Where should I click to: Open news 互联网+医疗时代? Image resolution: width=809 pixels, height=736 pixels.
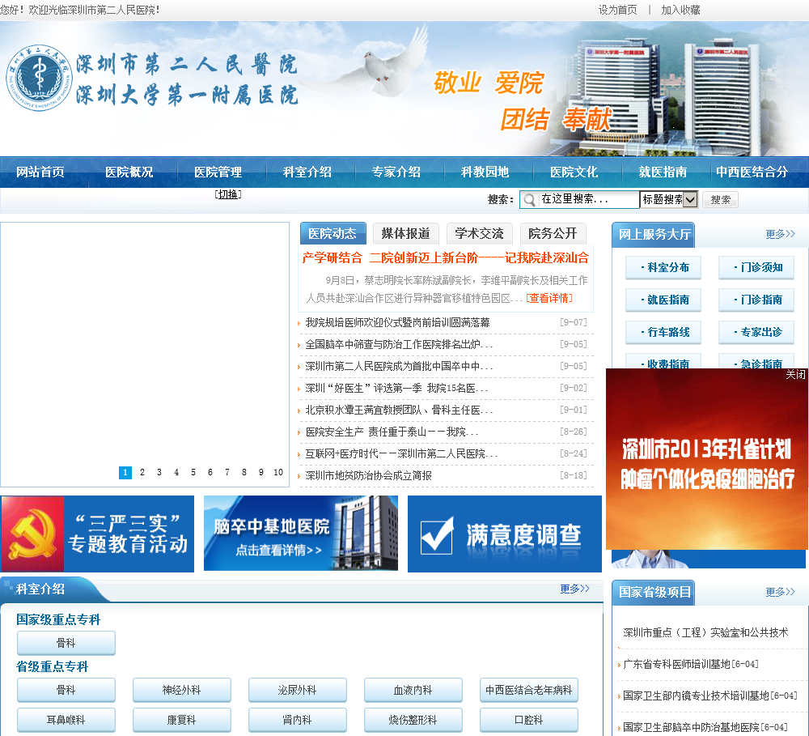point(401,454)
